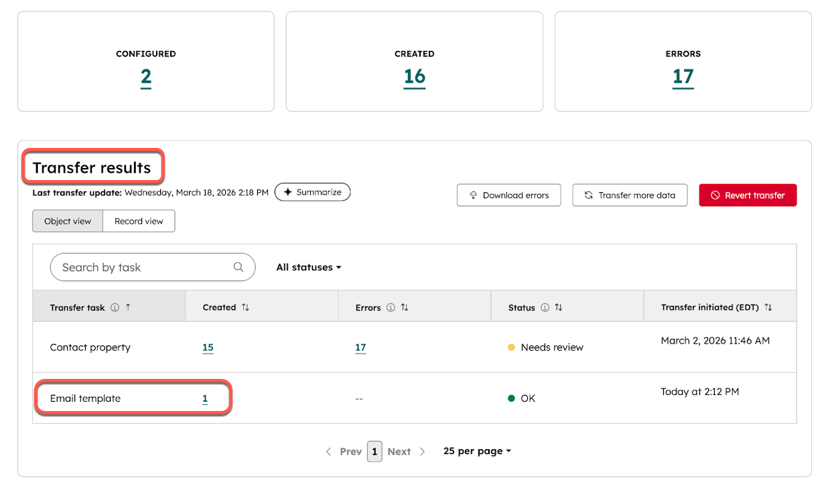Switch to Record view
832x486 pixels.
tap(139, 221)
